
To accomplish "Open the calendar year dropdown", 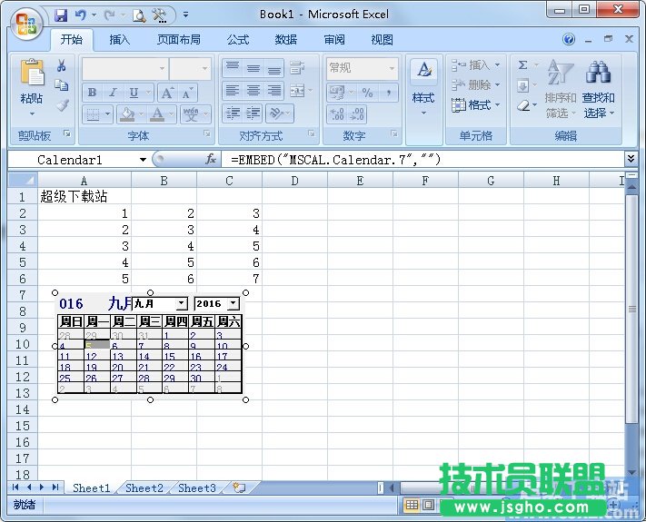I will [234, 303].
